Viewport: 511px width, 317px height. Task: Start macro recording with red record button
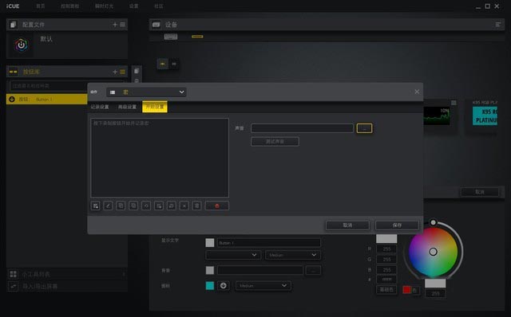coord(217,205)
